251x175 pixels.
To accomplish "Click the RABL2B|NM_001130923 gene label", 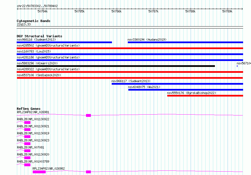I will tap(33, 140).
